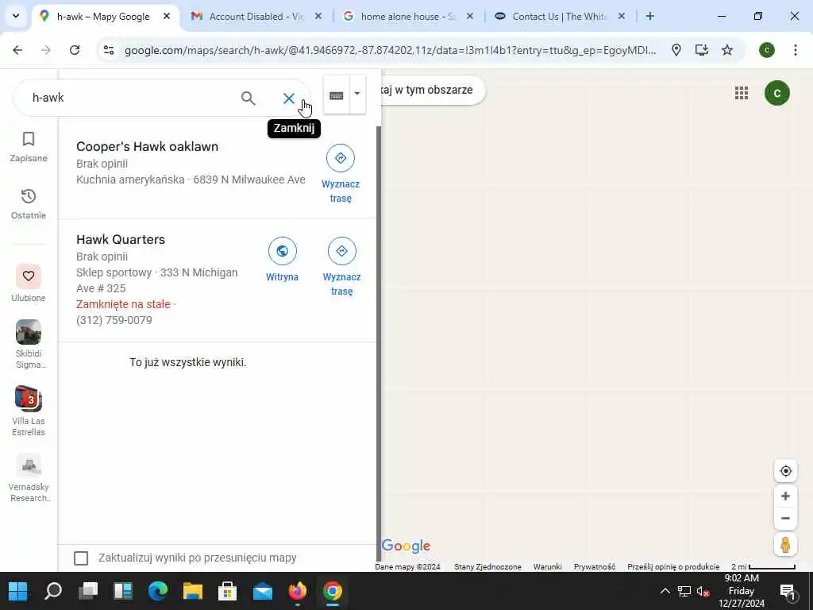Close the Account Disabled tab
The height and width of the screenshot is (610, 813).
318,17
